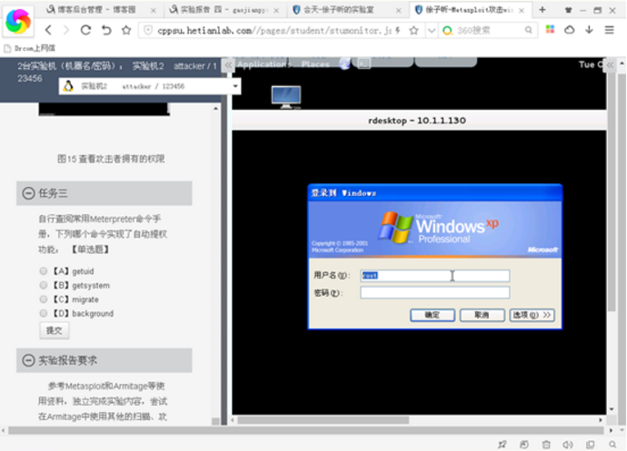Select option B getsystem

(44, 285)
